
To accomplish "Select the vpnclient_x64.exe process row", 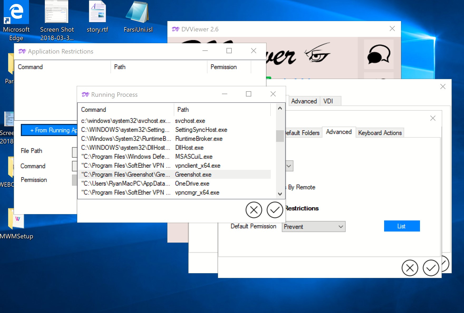I will pyautogui.click(x=175, y=166).
